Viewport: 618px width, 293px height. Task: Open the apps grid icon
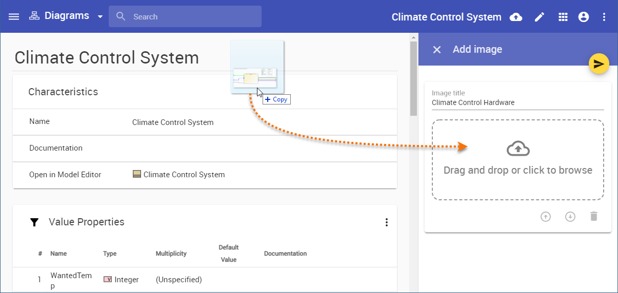[563, 17]
